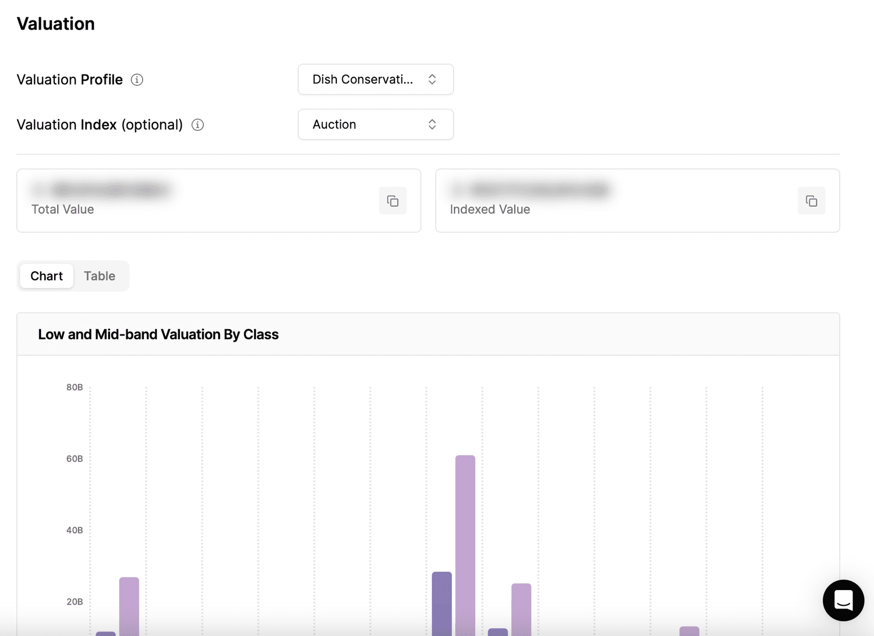Click Valuation Index dropdown chevron arrows

pos(432,124)
